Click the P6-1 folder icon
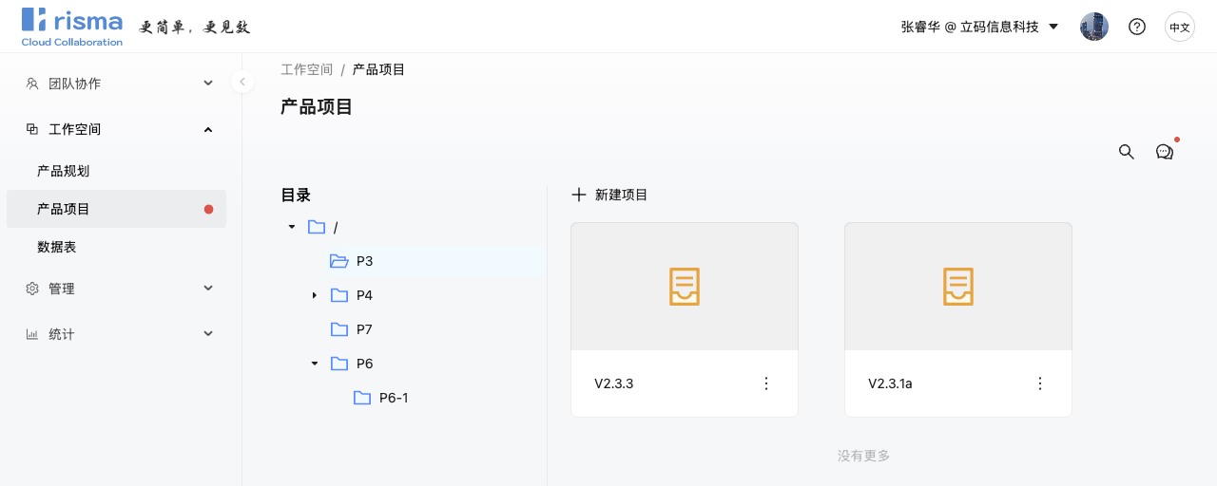Screen dimensions: 1217x486 (x=362, y=398)
